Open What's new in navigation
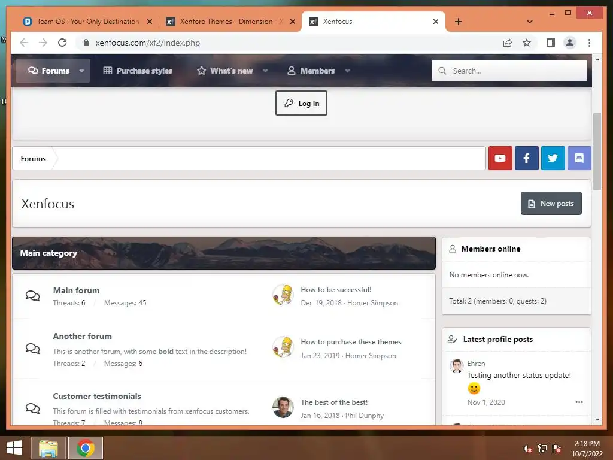 (225, 71)
